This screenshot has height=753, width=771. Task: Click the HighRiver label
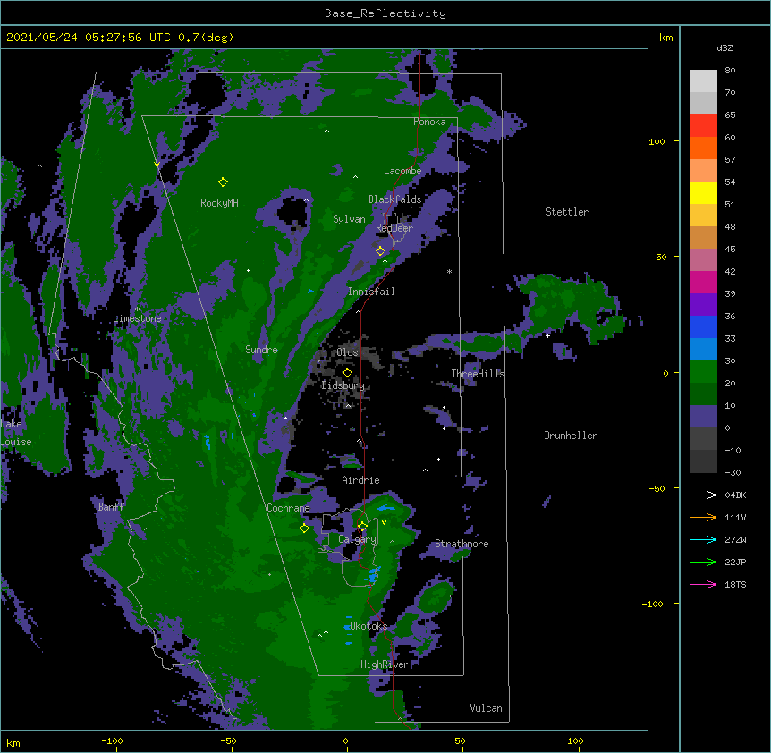385,664
